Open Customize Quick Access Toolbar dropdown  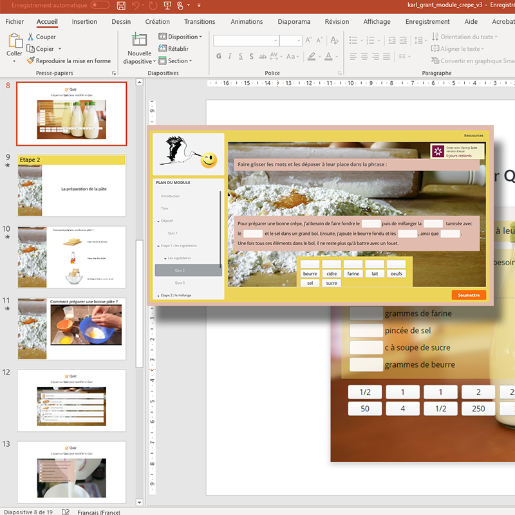pyautogui.click(x=199, y=5)
